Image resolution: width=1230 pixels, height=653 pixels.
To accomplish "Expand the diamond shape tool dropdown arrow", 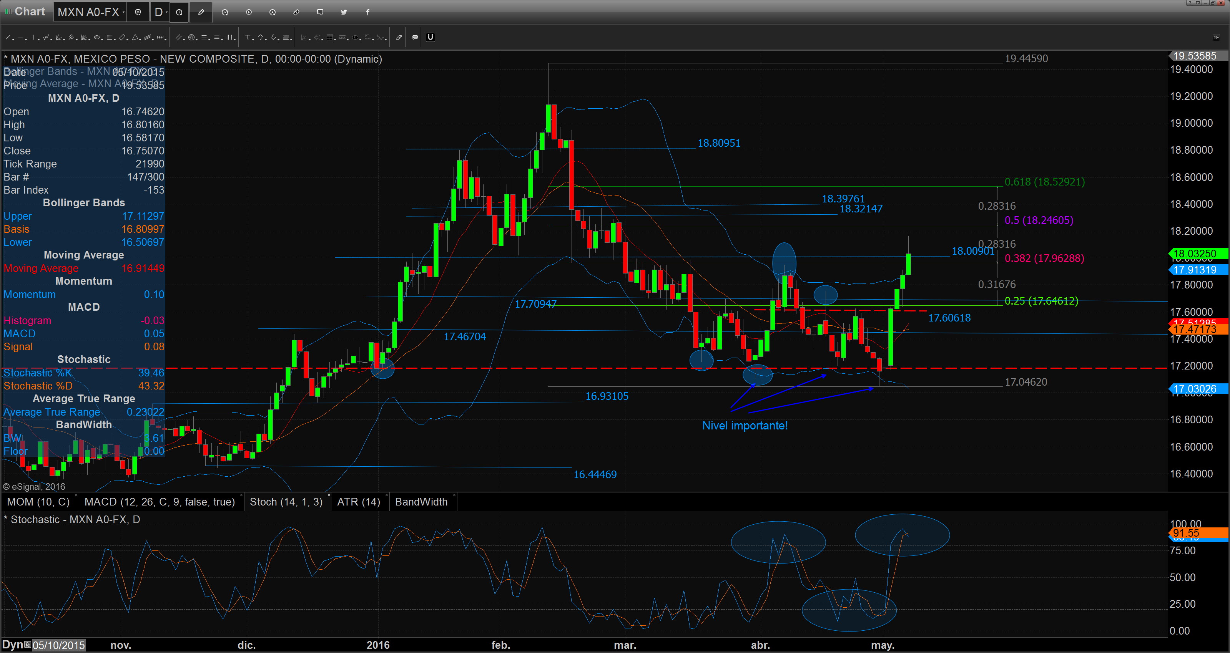I will pos(128,40).
